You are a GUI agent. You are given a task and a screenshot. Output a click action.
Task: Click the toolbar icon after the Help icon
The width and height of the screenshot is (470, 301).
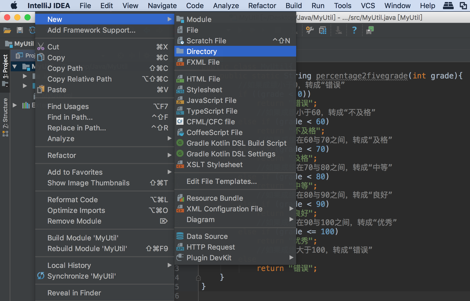tap(370, 30)
